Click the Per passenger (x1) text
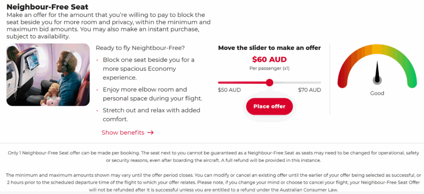424x194 pixels. click(x=269, y=68)
